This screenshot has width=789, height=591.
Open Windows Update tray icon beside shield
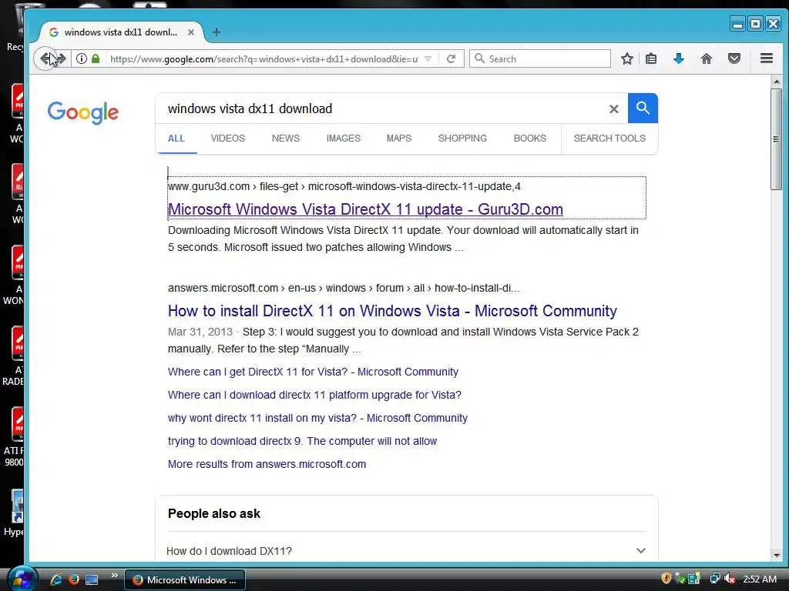680,579
